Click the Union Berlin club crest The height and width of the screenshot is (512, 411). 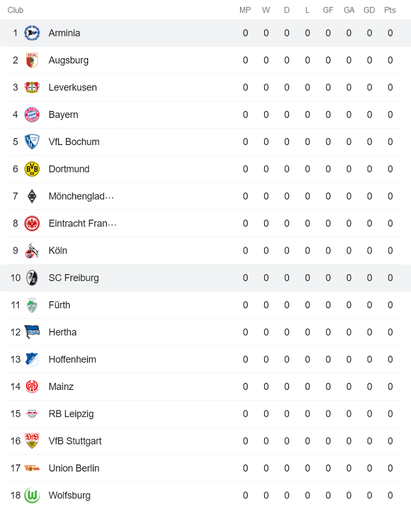click(33, 468)
